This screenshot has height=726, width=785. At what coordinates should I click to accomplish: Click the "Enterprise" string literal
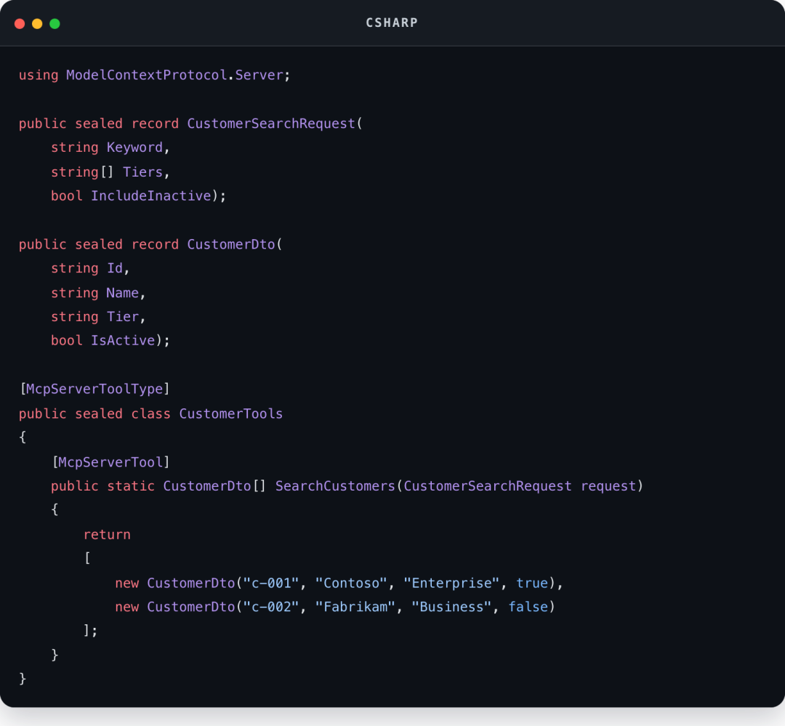[x=451, y=584]
